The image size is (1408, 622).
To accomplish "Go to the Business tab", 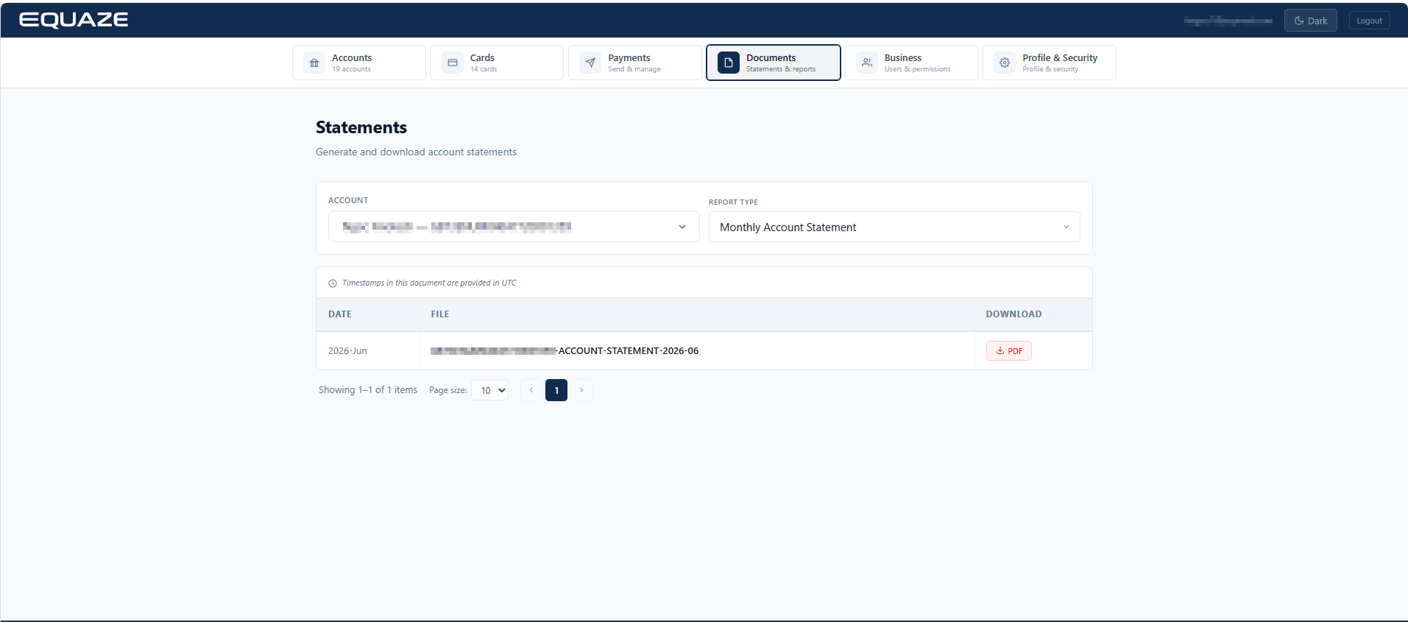I will [x=911, y=63].
